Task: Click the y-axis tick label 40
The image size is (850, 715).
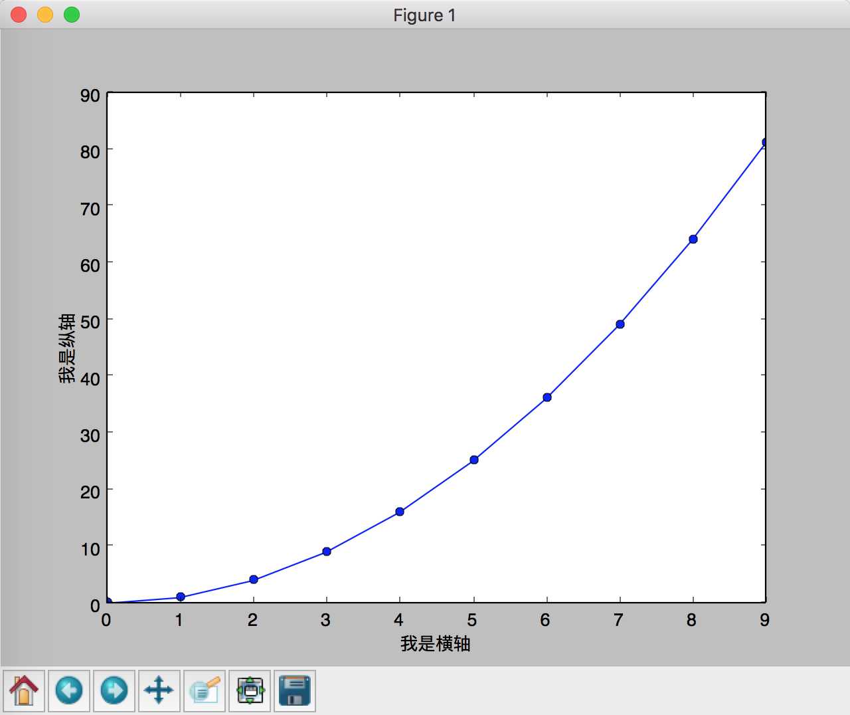Action: point(90,379)
